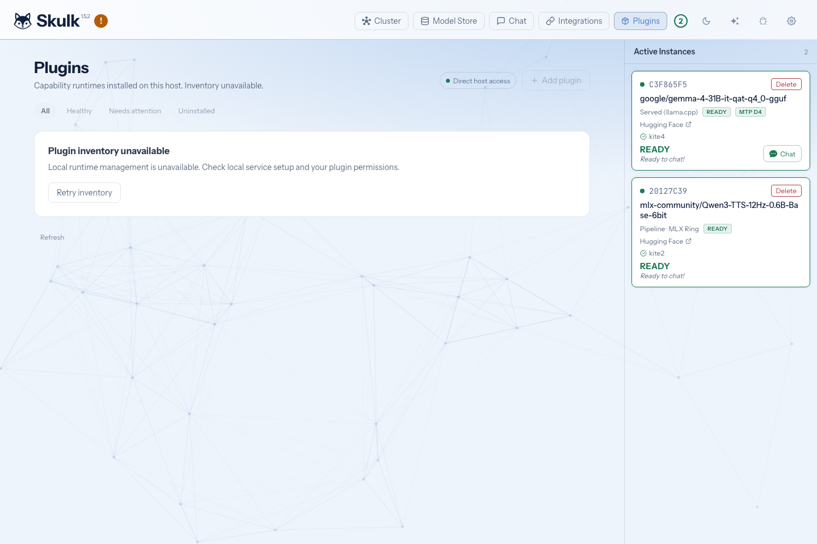Click the Plugins page title
Viewport: 817px width, 544px height.
coord(61,68)
